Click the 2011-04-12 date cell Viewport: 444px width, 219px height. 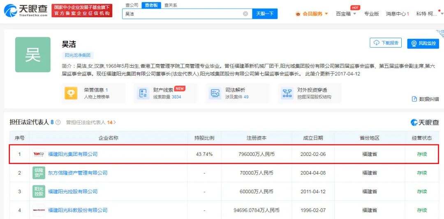(313, 192)
